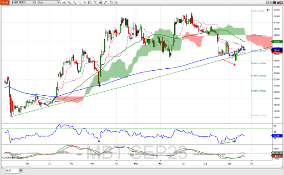Image resolution: width=284 pixels, height=175 pixels.
Task: Open the MBT SEP23 symbol dropdown
Action: click(x=24, y=2)
